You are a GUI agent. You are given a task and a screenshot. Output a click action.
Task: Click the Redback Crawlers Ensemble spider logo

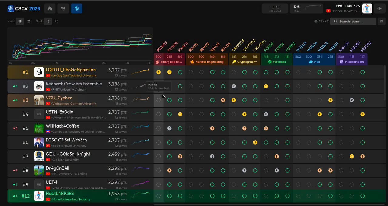pyautogui.click(x=39, y=86)
